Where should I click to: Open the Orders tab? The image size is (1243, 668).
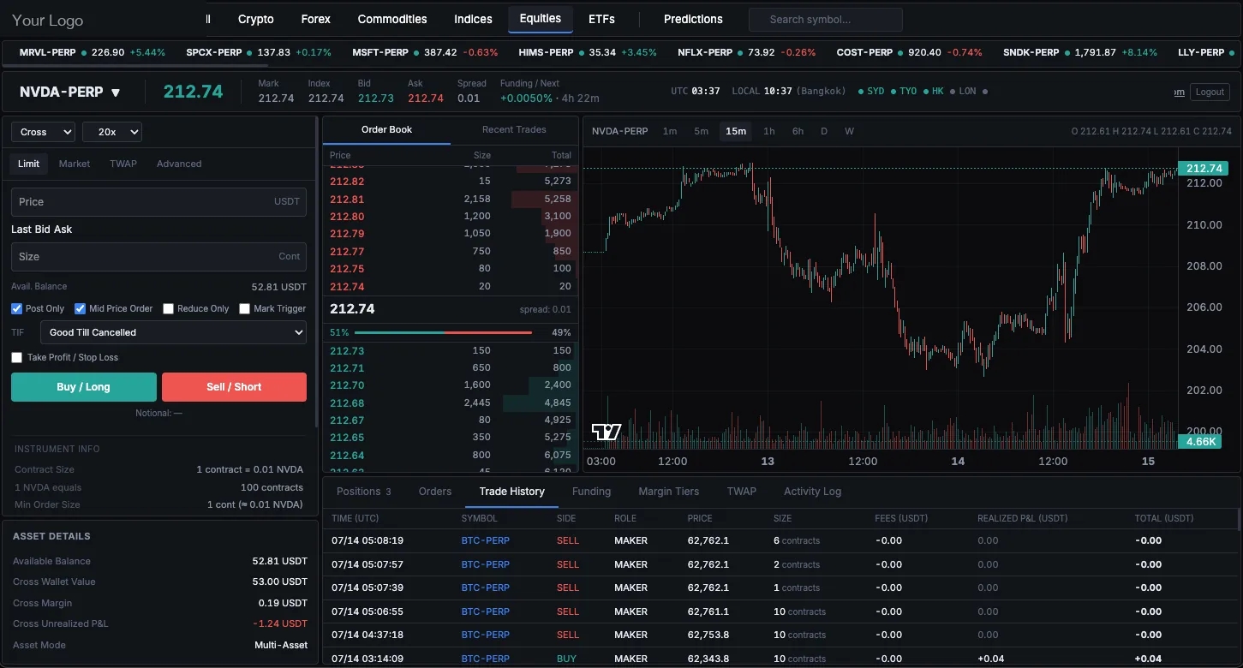pos(435,492)
